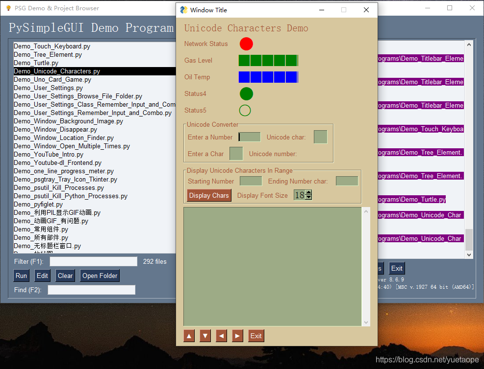Increase Display Font Size spinner
The image size is (484, 369).
[x=308, y=192]
